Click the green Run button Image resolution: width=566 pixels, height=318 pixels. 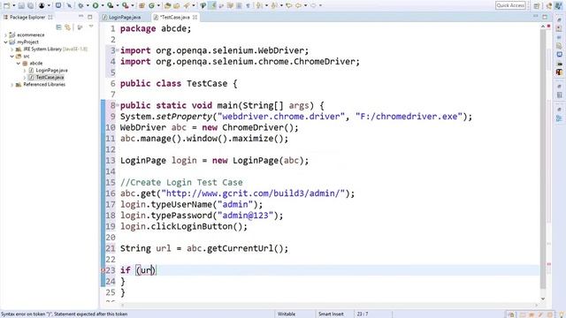[96, 5]
